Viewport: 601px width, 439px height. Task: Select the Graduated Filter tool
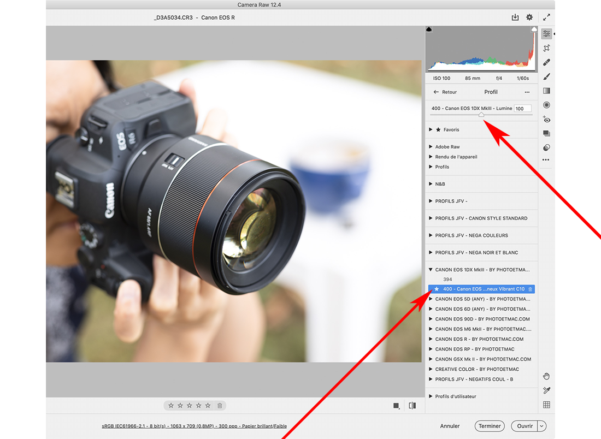pyautogui.click(x=546, y=91)
